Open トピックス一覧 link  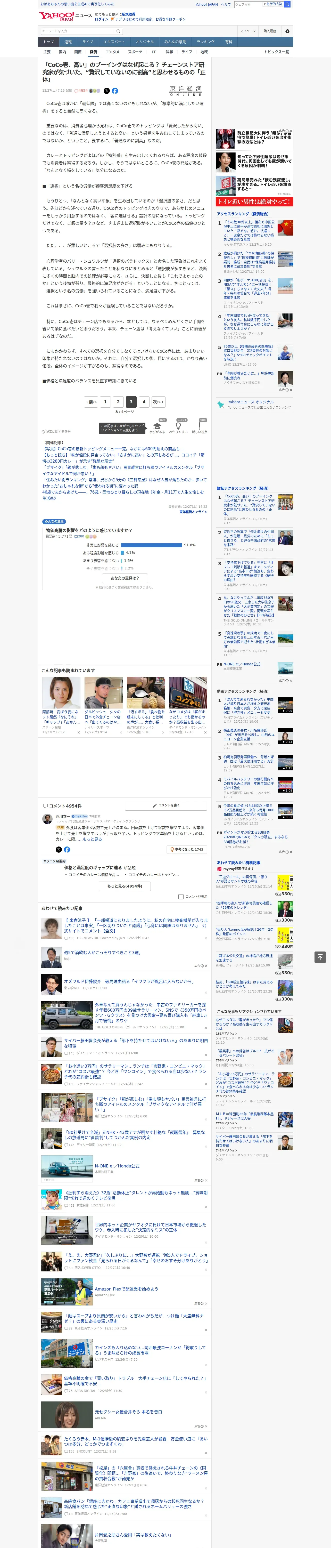point(277,52)
